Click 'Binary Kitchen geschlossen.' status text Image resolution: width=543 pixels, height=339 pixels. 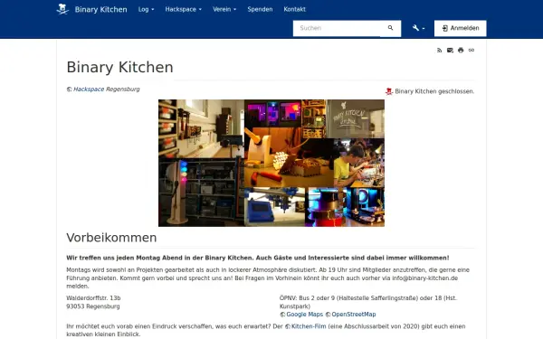coord(434,91)
